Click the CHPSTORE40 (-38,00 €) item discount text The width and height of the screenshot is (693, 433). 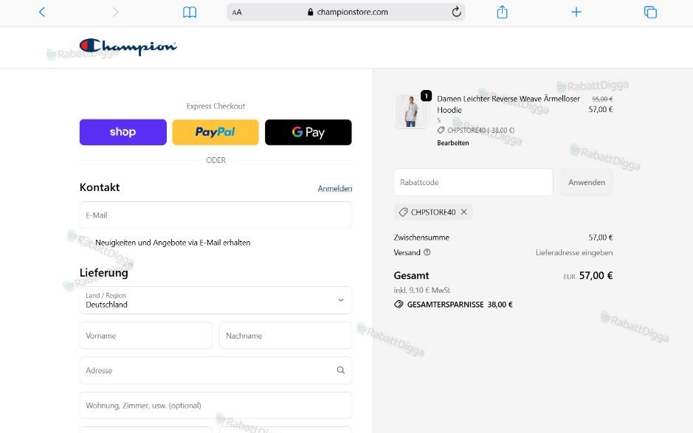point(480,131)
